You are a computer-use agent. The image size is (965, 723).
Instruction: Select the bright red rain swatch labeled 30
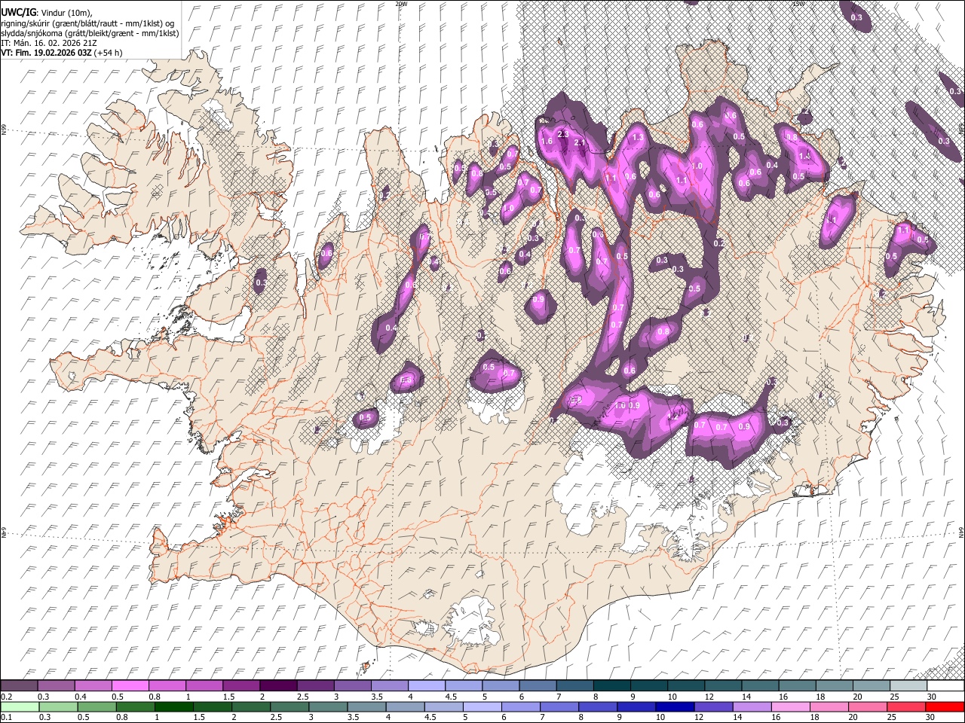[945, 706]
